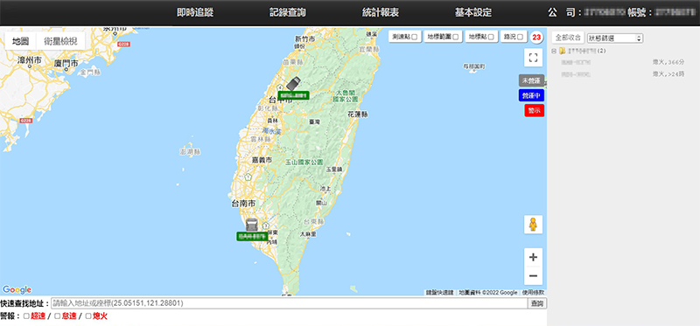Click the 新竹市 map label

click(x=304, y=39)
